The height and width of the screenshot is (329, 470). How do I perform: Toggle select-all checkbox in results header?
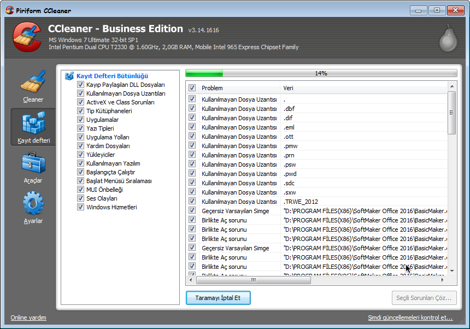click(192, 88)
